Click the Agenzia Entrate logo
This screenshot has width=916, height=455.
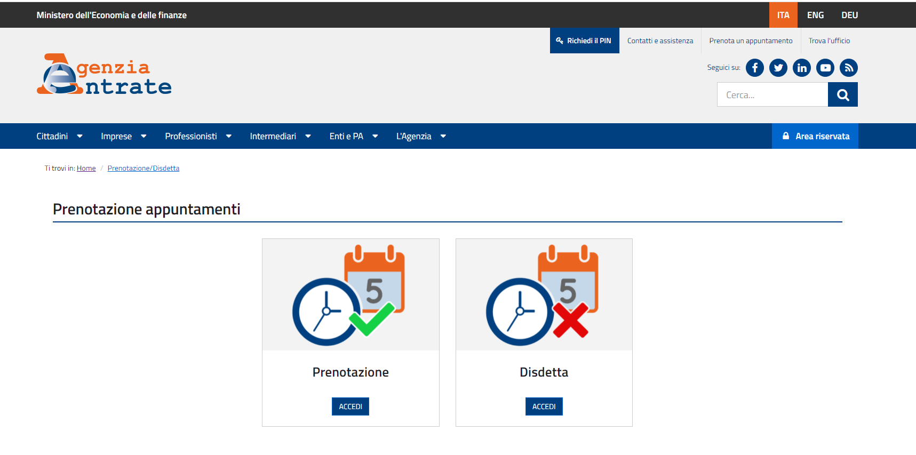pyautogui.click(x=104, y=74)
